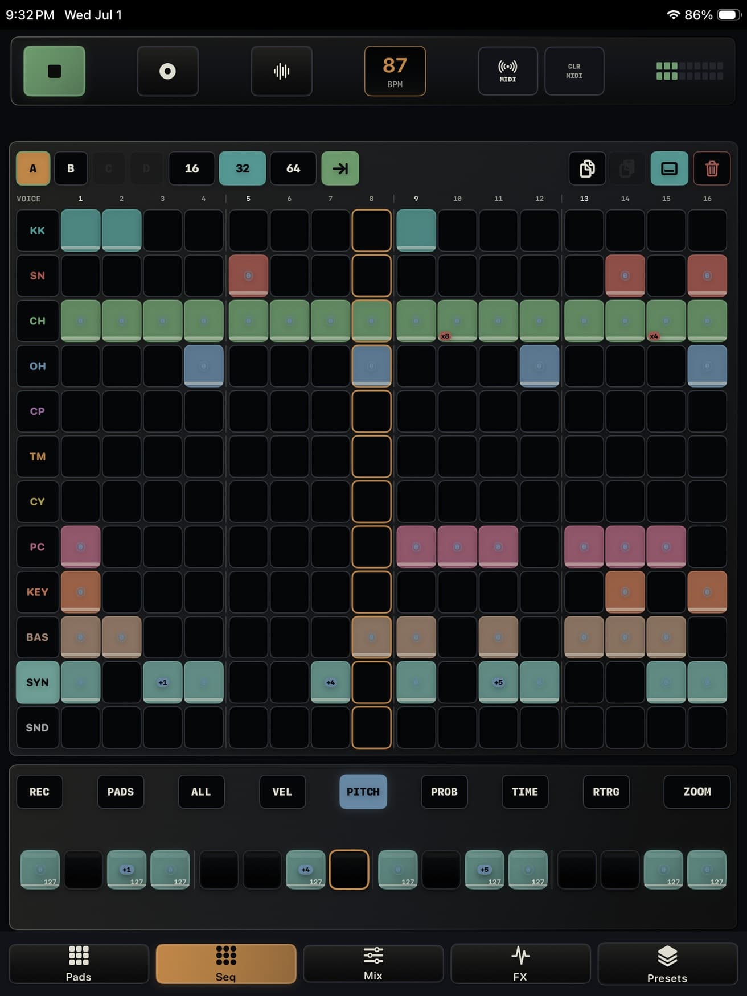Toggle KEY step 16
747x996 pixels.
click(x=707, y=592)
